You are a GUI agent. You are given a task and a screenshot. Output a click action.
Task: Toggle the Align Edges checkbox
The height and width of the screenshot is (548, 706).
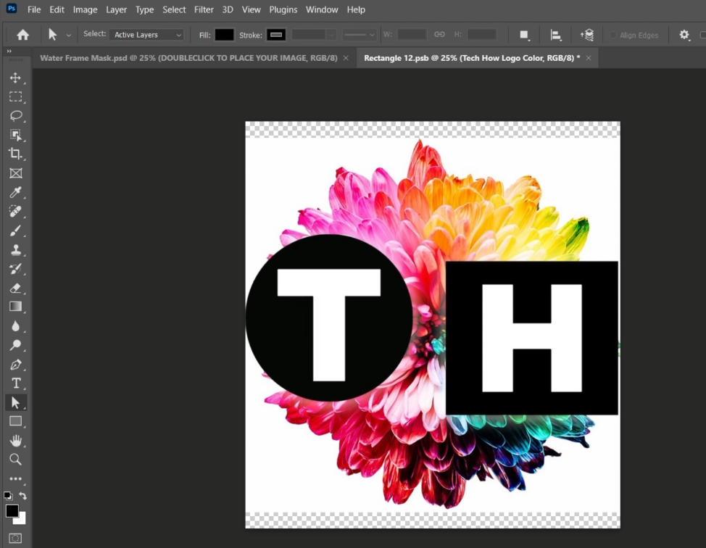coord(613,35)
